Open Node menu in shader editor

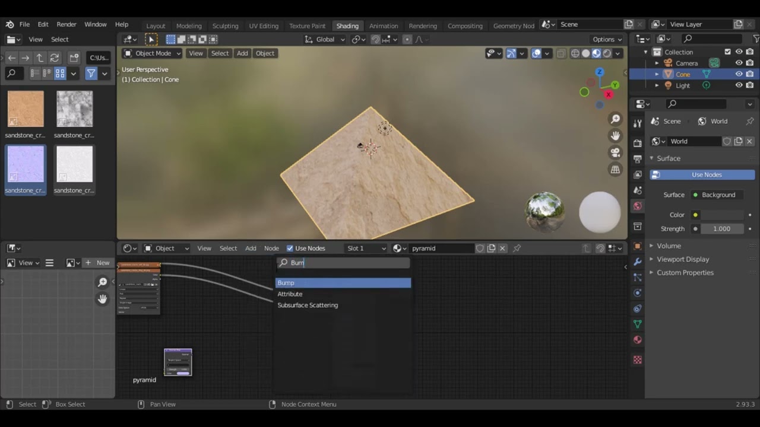(x=271, y=248)
